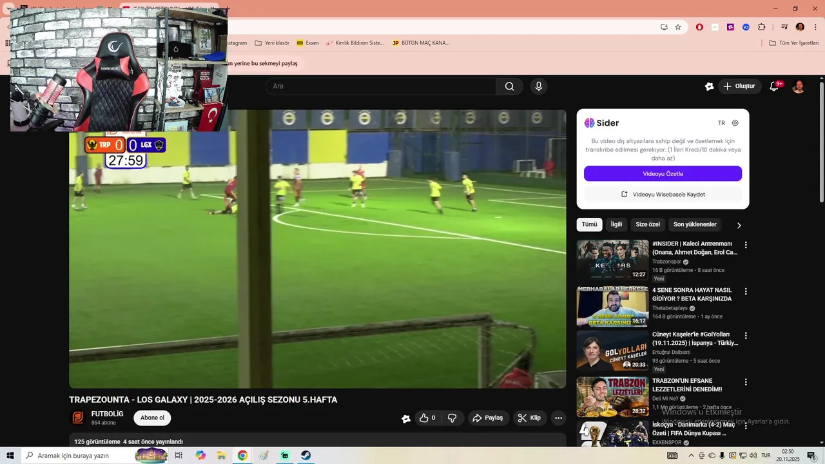Create a clip with Klip button
Image resolution: width=825 pixels, height=464 pixels.
(x=530, y=418)
